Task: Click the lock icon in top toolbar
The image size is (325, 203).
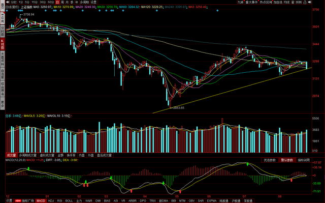Action: tap(305, 2)
